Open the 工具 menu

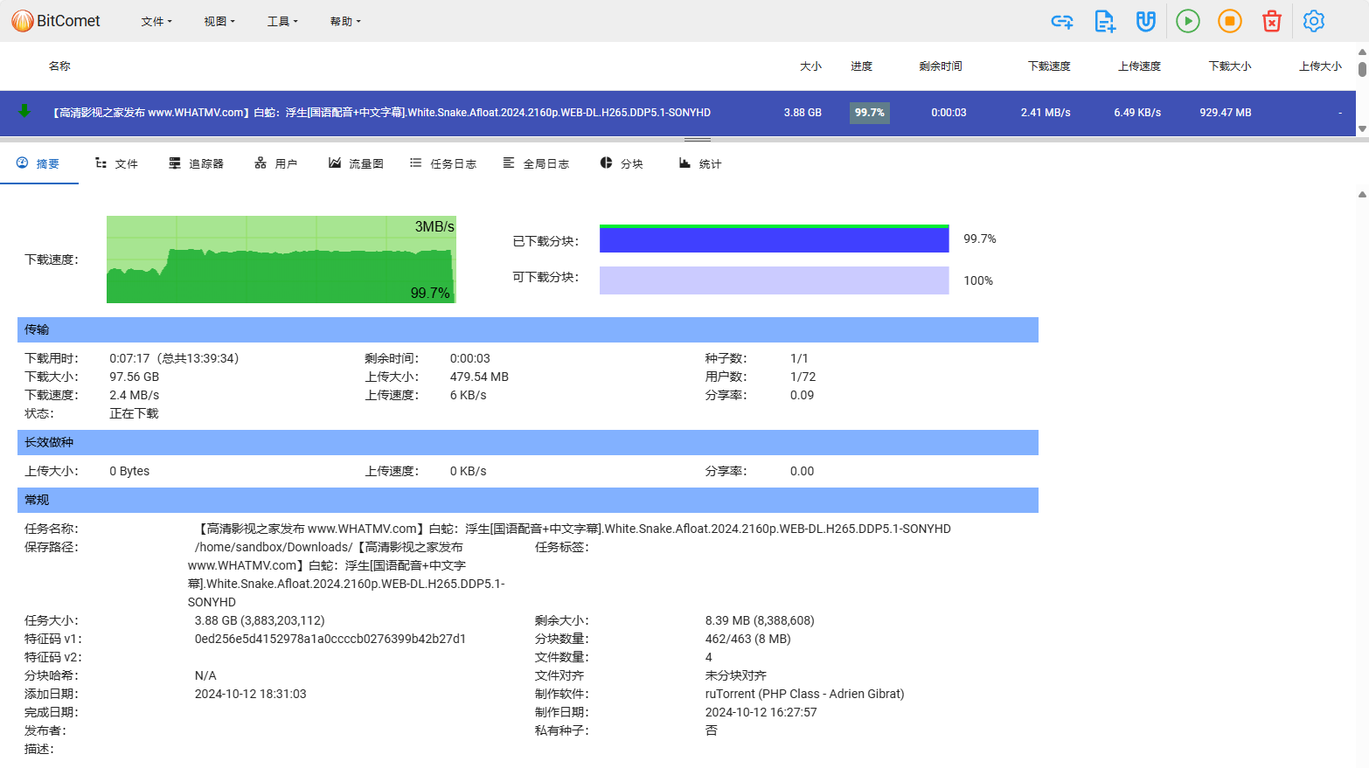[x=282, y=21]
